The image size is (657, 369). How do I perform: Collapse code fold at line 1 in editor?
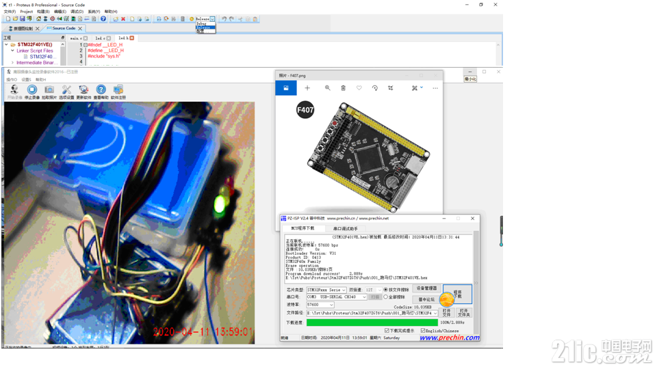click(85, 45)
